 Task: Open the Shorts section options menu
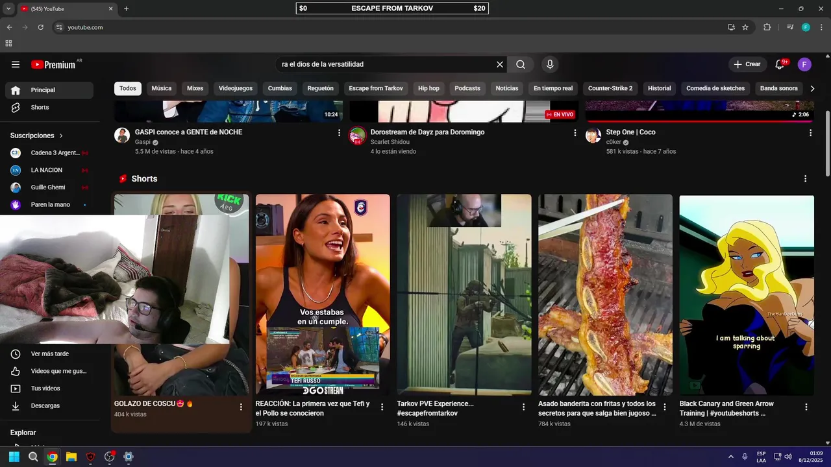[806, 178]
